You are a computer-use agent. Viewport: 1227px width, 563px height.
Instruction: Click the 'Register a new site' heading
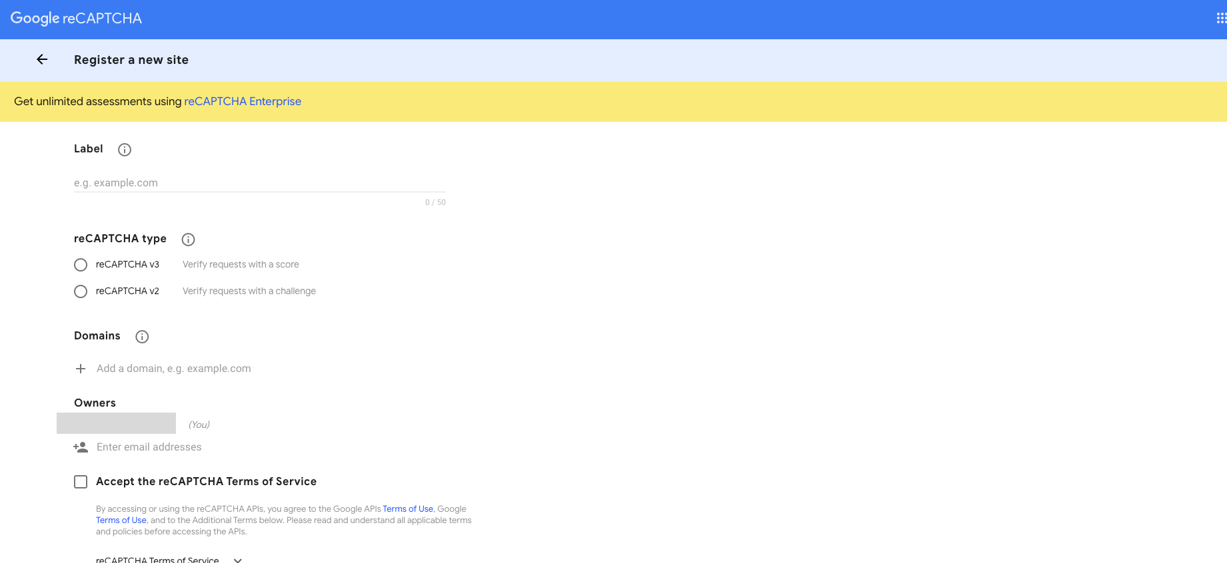click(131, 60)
